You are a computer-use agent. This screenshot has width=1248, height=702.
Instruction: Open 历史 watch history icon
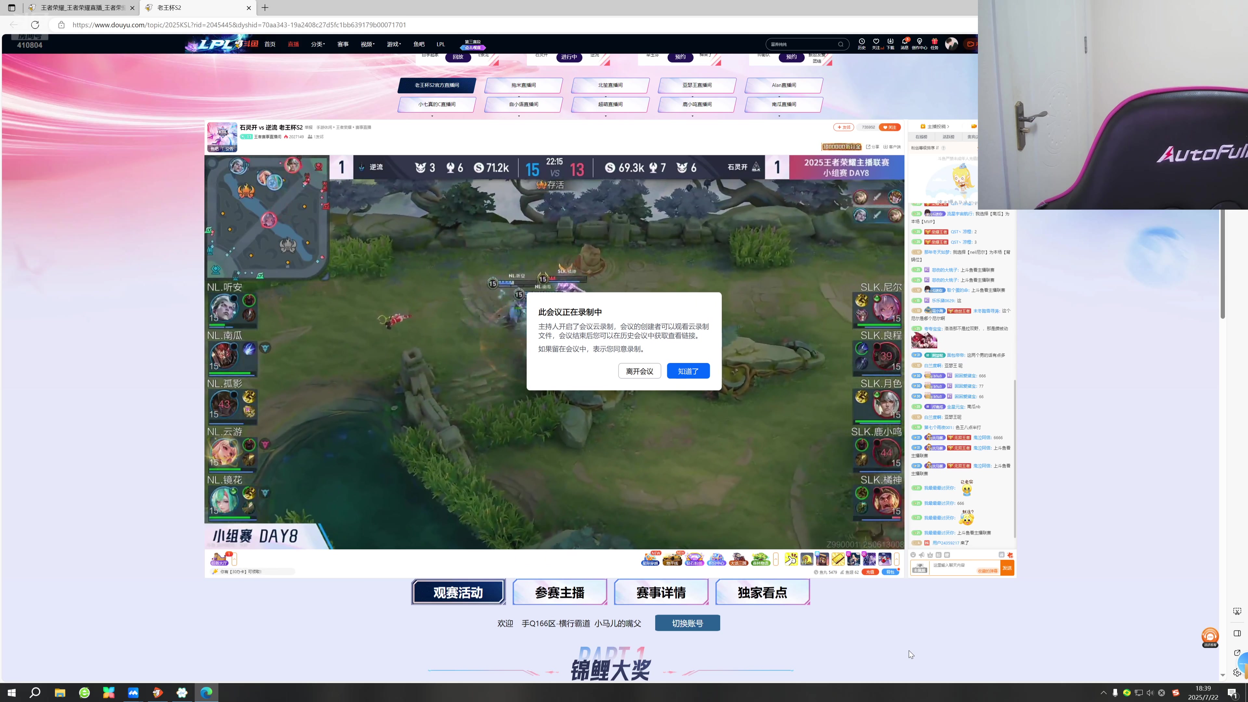click(x=861, y=44)
